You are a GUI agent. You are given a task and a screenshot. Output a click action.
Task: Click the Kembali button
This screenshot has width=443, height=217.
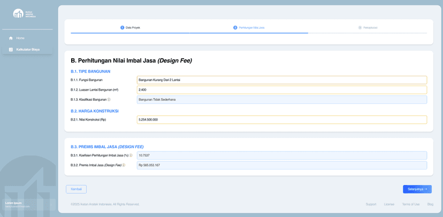(x=77, y=189)
